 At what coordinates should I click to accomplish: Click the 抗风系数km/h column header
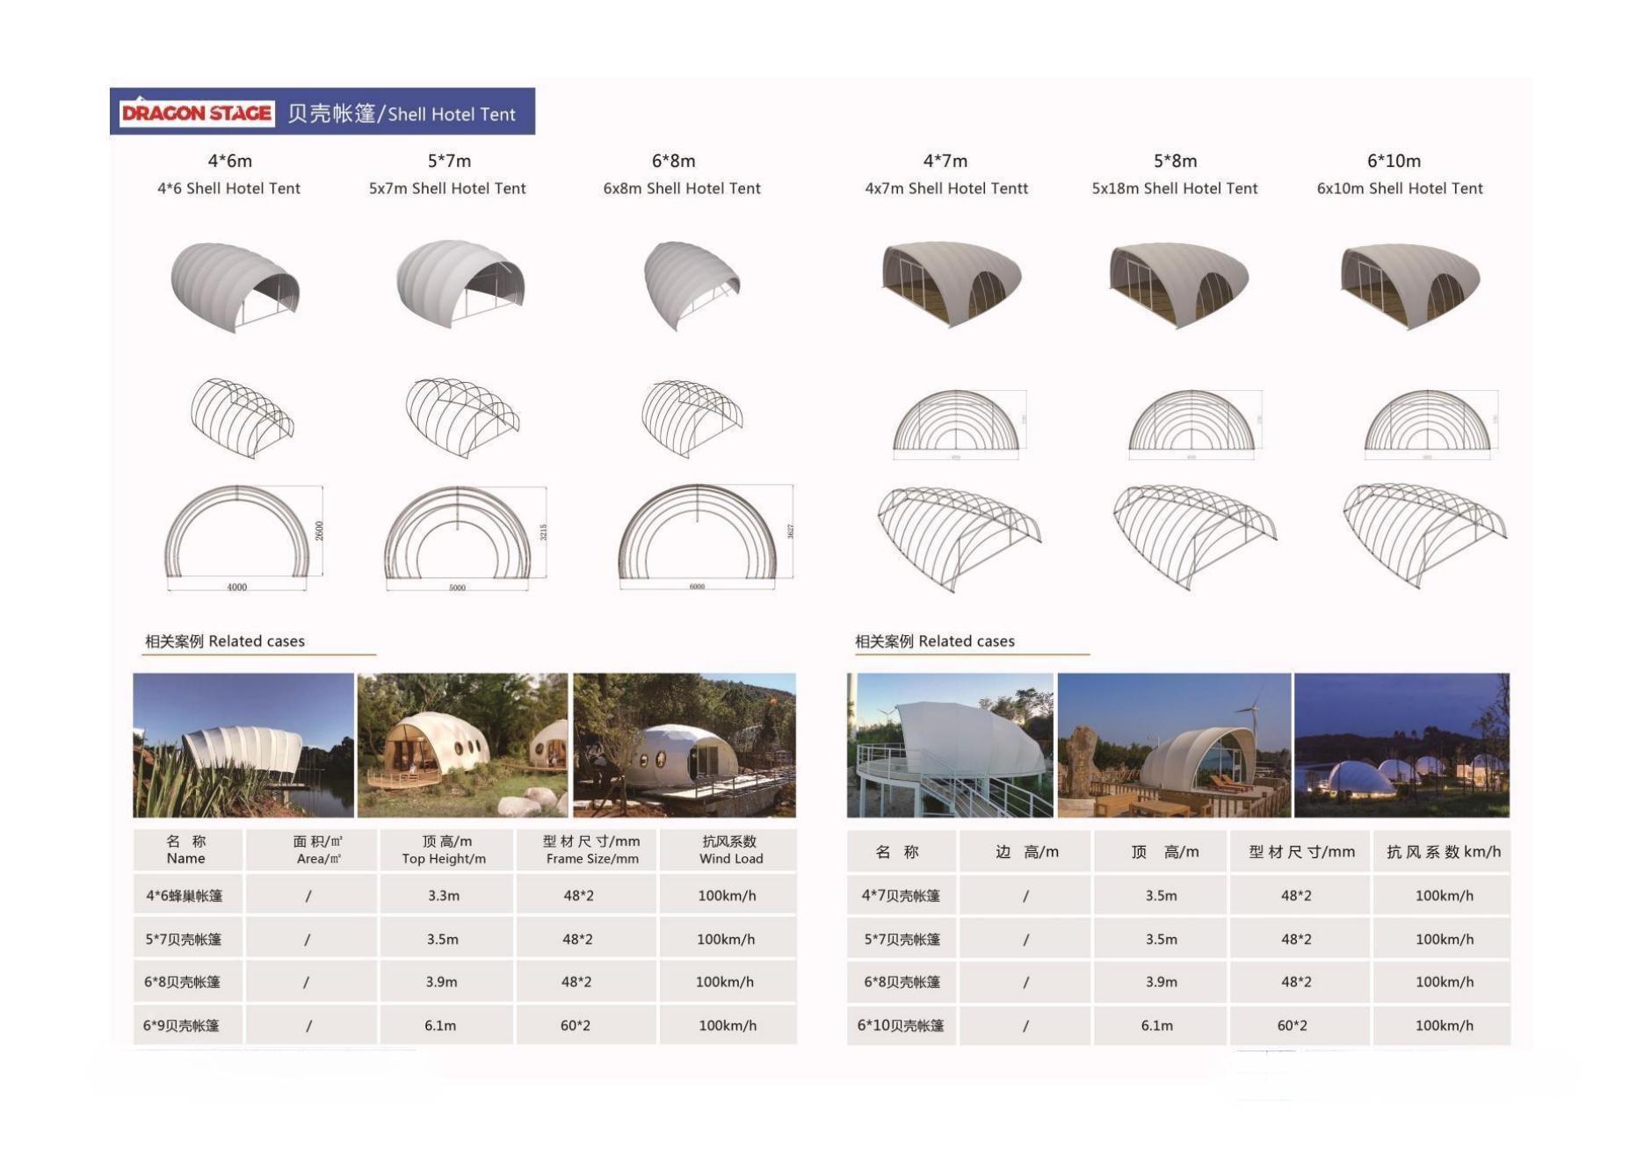point(1442,851)
